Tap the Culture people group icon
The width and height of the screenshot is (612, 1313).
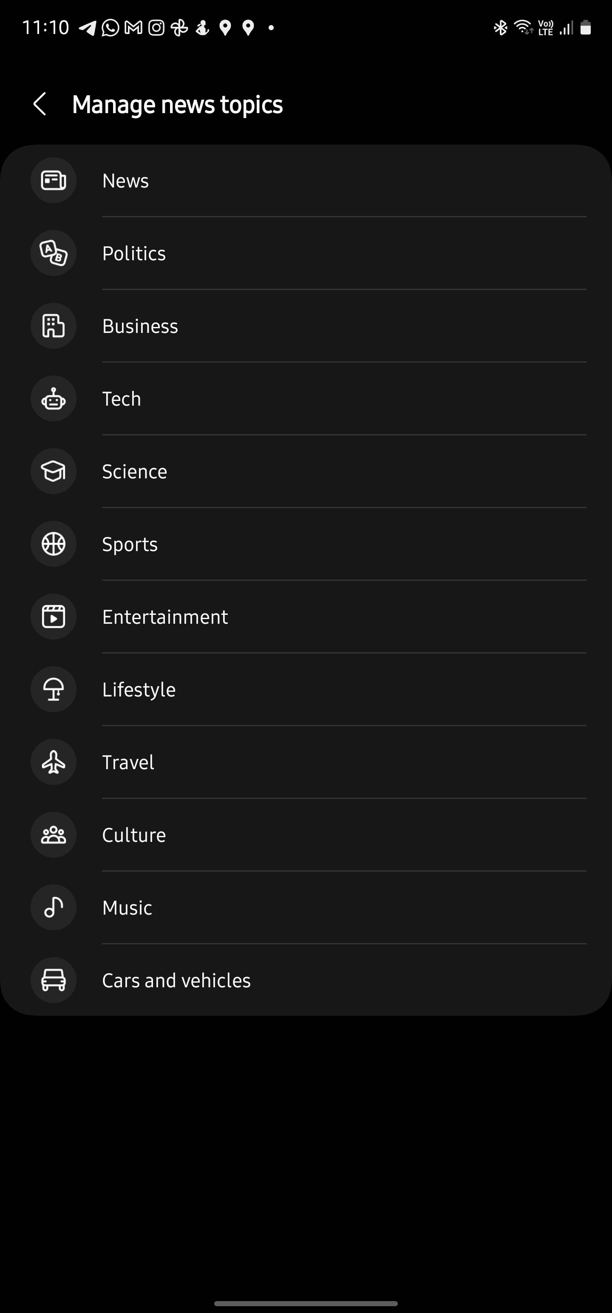(x=54, y=835)
